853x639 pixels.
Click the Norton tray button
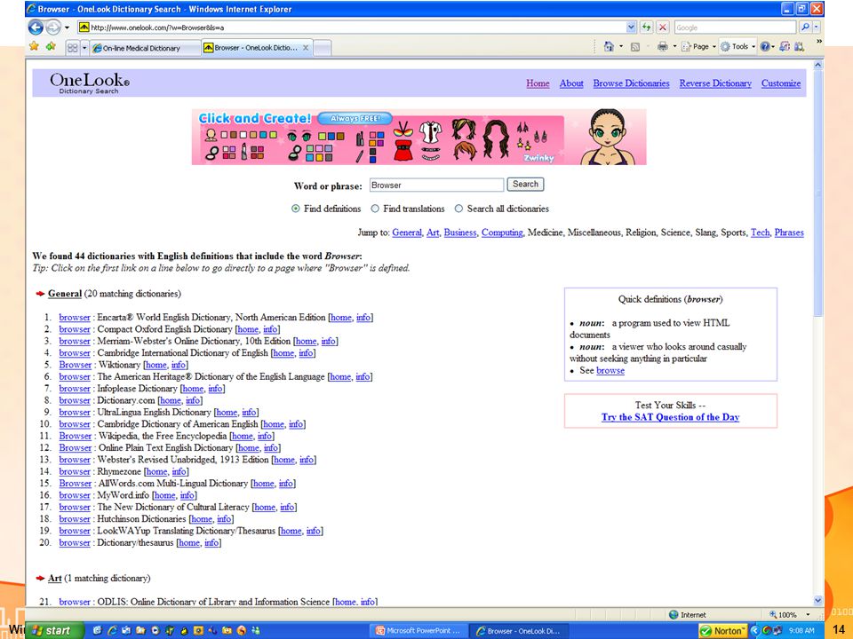[723, 631]
